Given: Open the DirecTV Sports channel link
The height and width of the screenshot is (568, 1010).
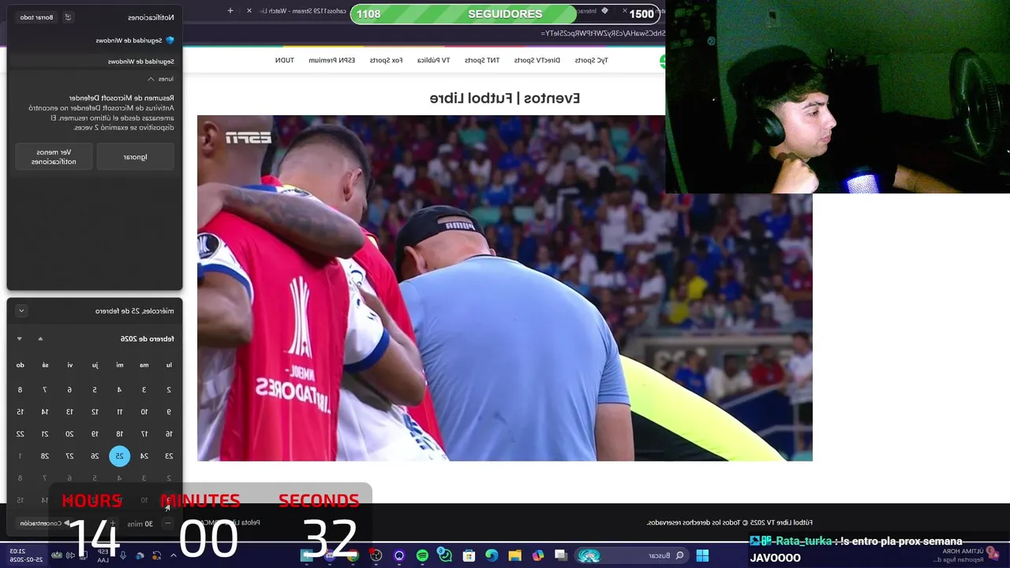Looking at the screenshot, I should click(537, 60).
